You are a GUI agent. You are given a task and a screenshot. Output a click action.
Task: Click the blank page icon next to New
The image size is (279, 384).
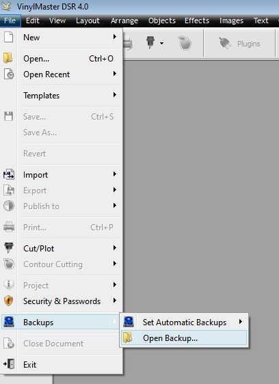tap(9, 37)
